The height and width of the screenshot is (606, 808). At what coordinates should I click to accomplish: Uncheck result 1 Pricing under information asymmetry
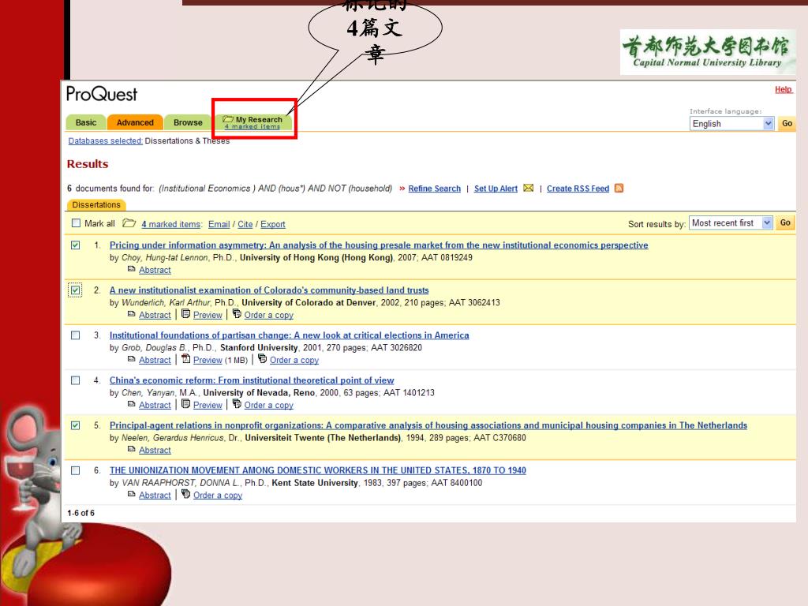coord(75,245)
